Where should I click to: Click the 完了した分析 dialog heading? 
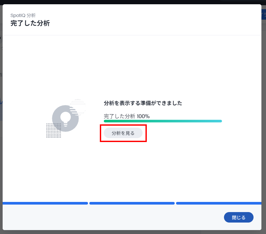click(x=30, y=23)
